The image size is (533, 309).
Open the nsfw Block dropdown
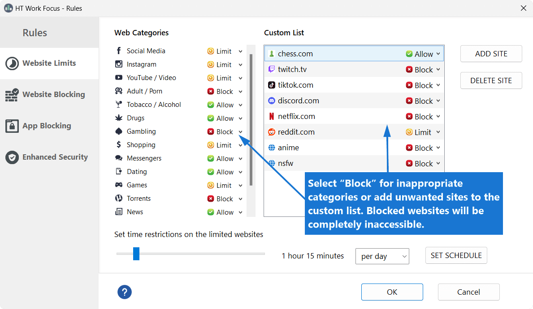[423, 164]
